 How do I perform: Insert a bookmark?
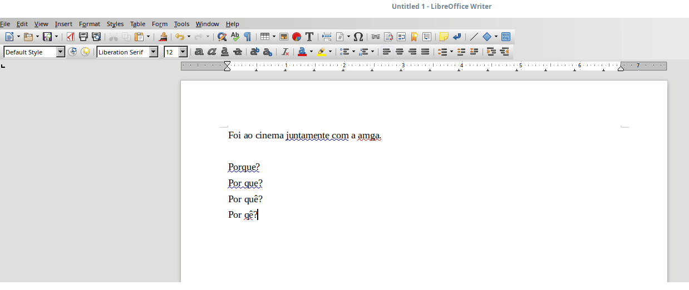coord(414,37)
